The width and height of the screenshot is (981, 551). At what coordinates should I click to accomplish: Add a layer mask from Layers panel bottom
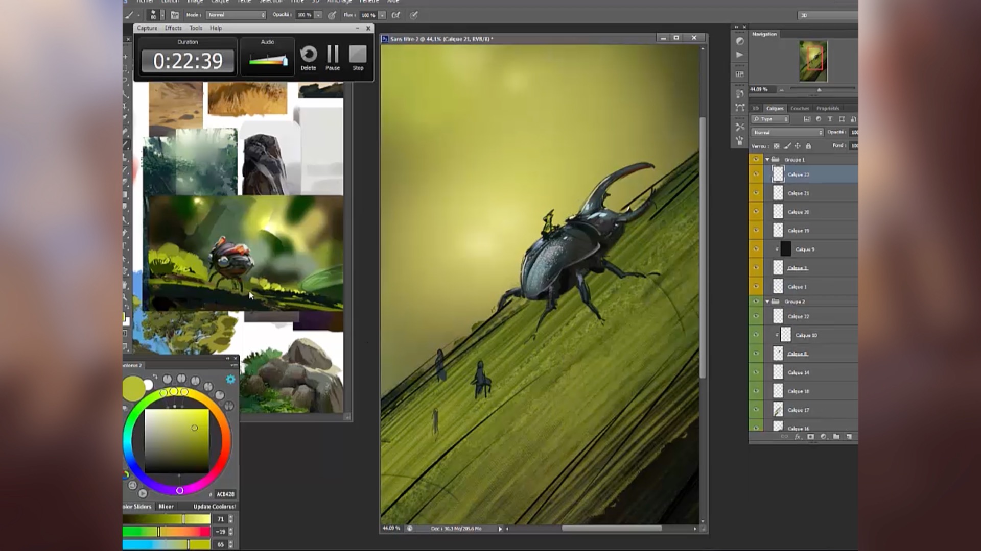point(810,437)
